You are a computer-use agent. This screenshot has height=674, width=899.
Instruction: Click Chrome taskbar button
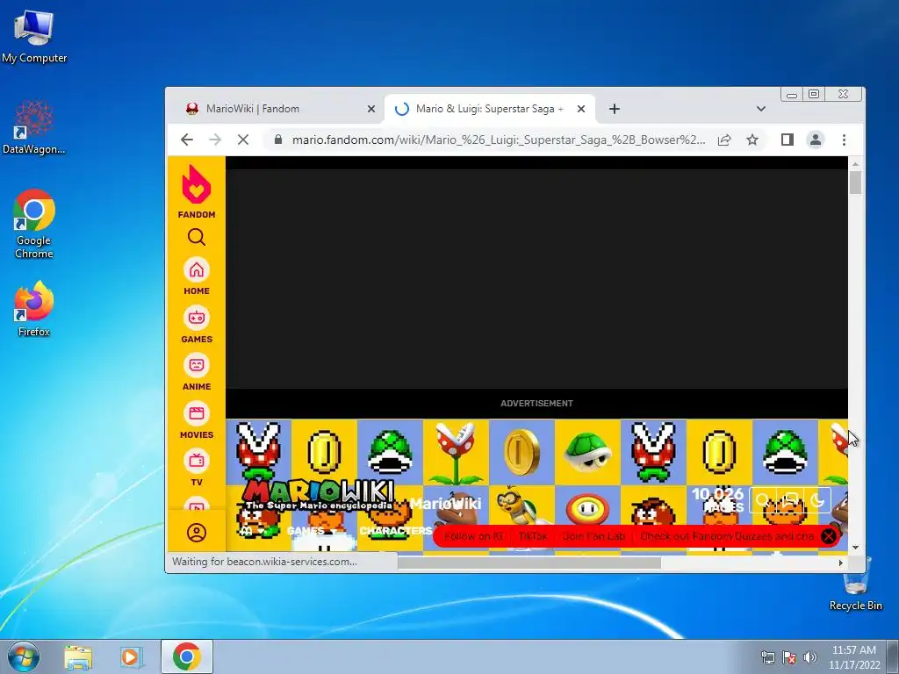click(187, 656)
